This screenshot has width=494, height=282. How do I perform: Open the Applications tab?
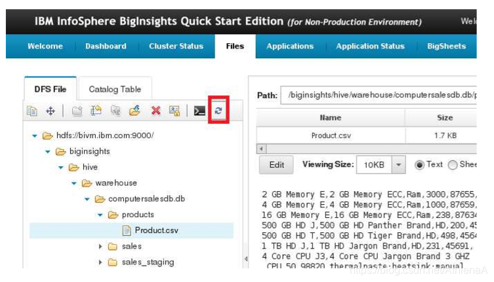(290, 46)
